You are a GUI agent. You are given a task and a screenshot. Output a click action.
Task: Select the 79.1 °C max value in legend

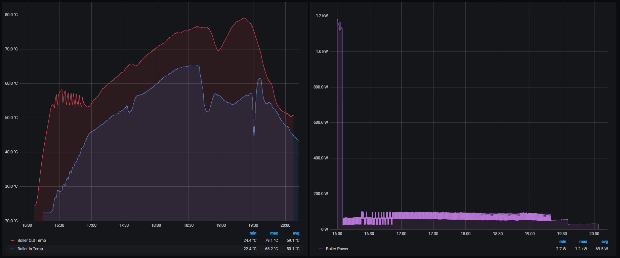click(x=272, y=241)
